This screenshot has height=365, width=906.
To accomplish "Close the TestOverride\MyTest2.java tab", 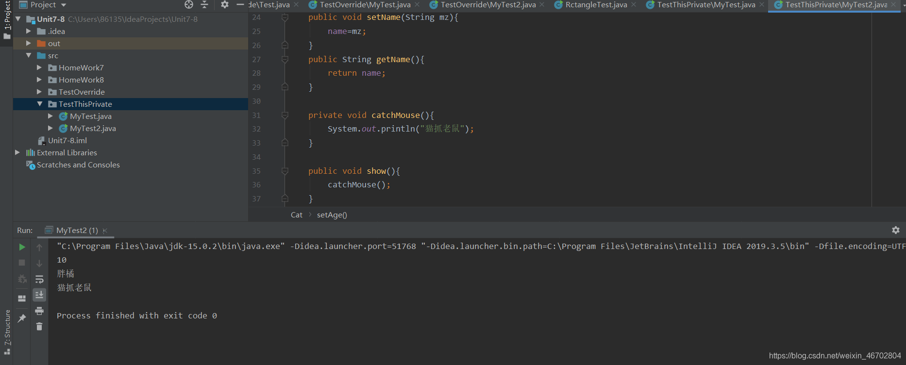I will [542, 5].
